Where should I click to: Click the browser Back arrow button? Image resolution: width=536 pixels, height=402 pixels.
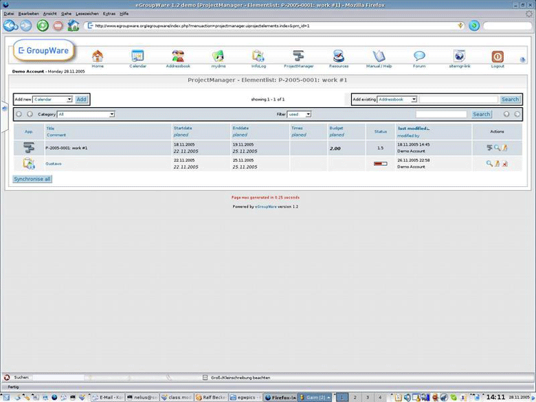coord(10,25)
